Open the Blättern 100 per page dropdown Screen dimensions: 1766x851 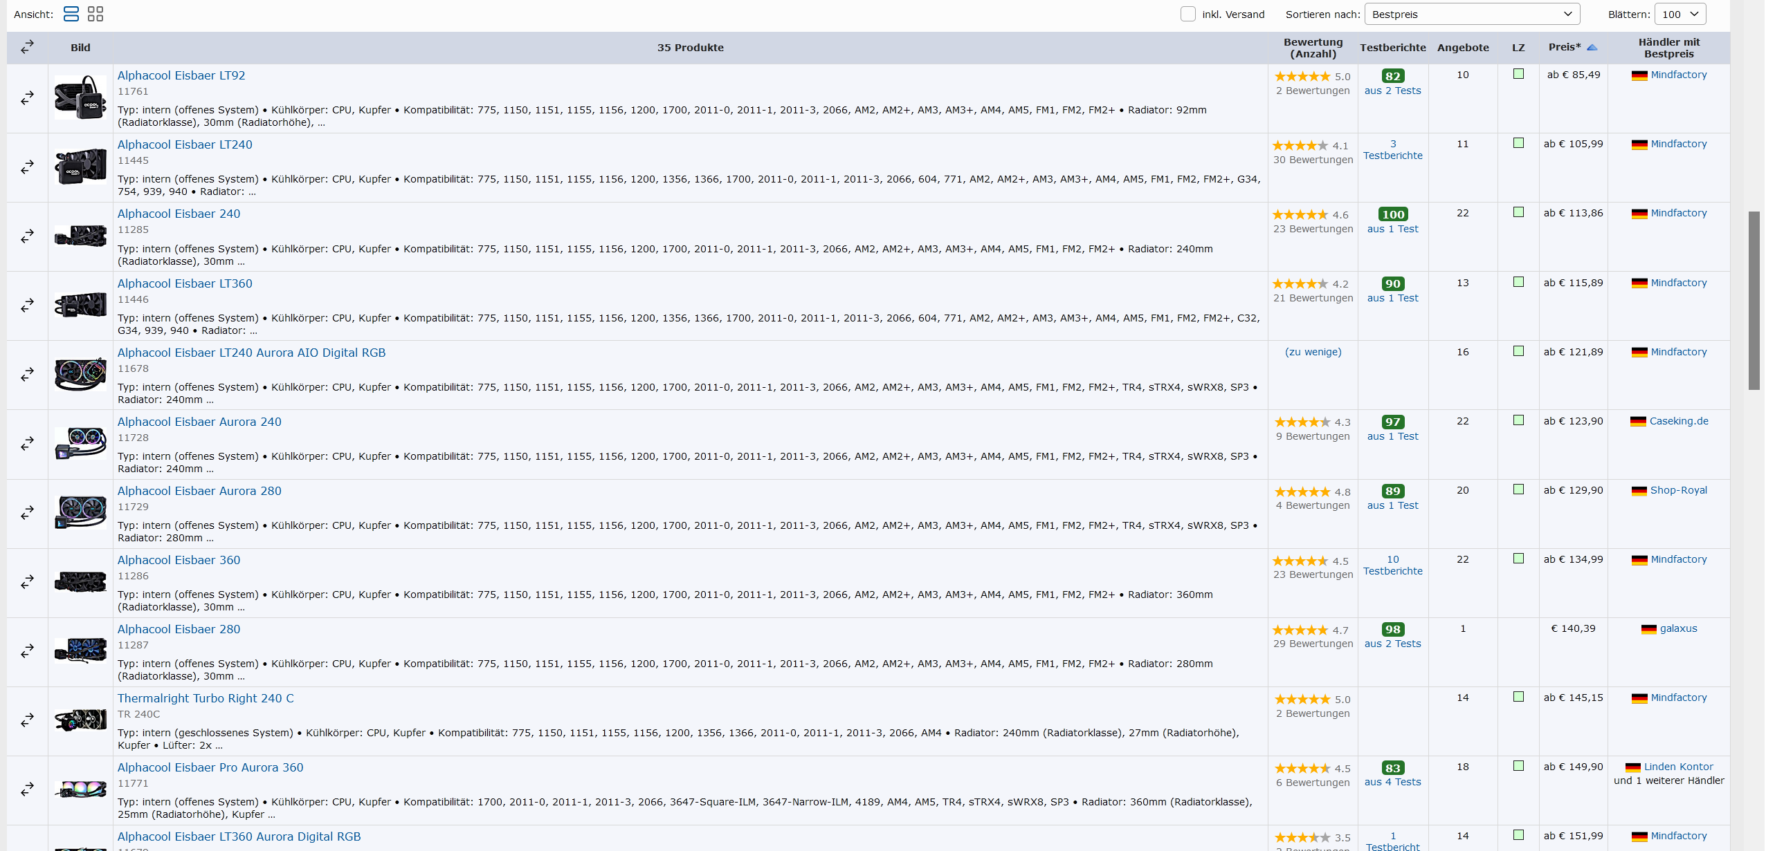click(1679, 14)
